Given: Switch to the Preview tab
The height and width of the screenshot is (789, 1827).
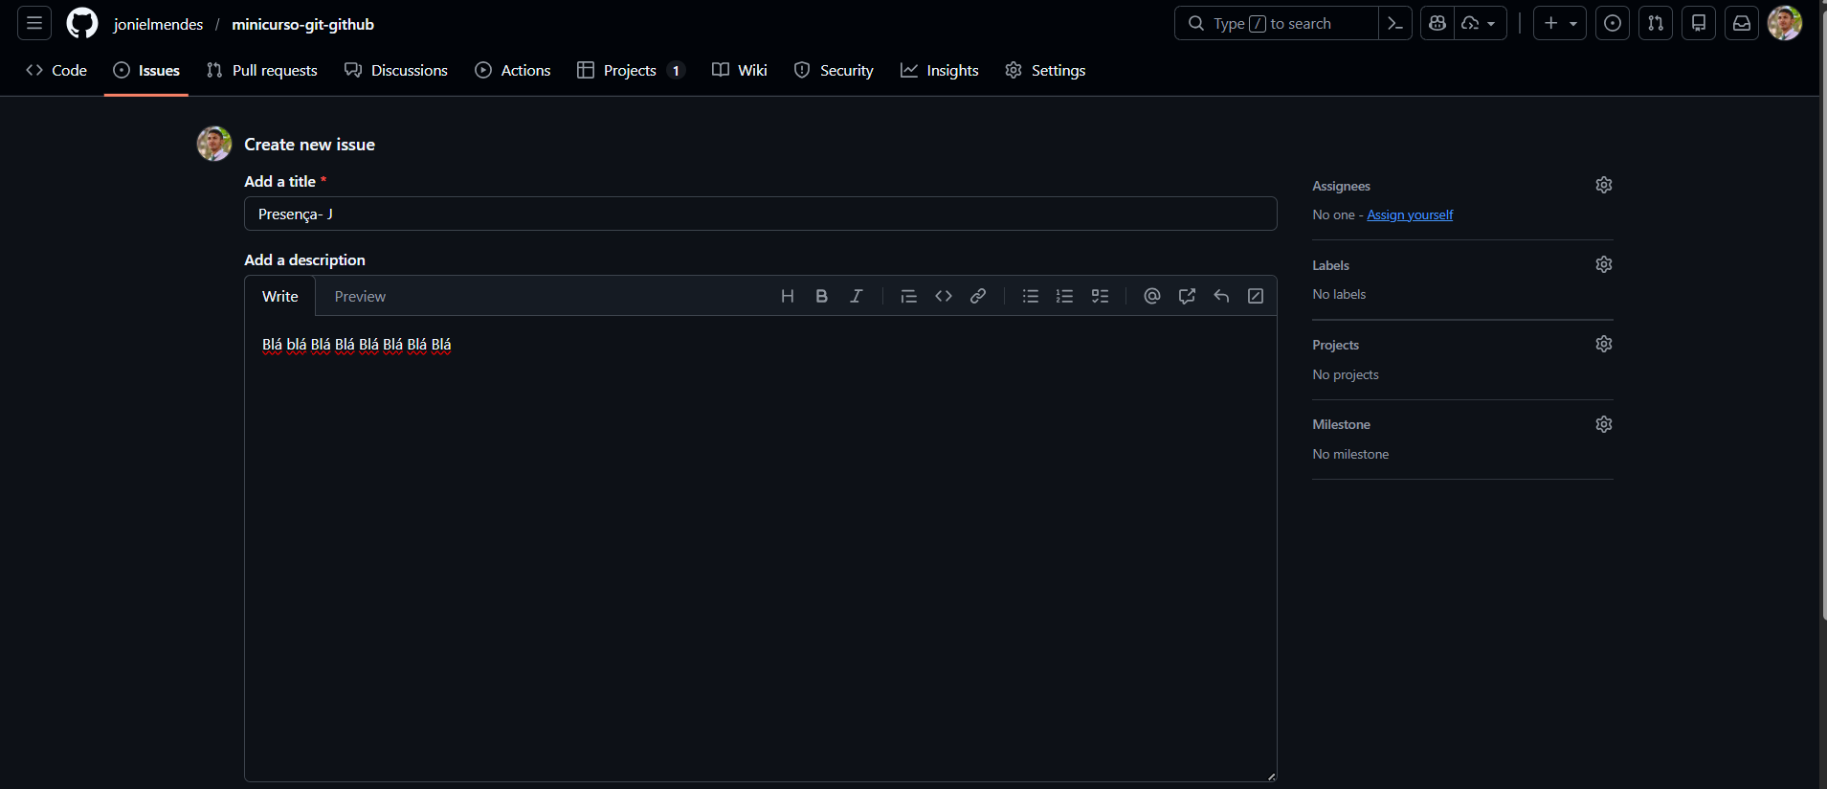Looking at the screenshot, I should click(360, 297).
